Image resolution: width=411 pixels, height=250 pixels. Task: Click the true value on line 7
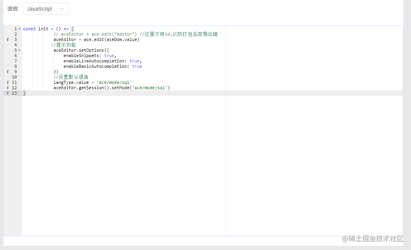pos(134,60)
